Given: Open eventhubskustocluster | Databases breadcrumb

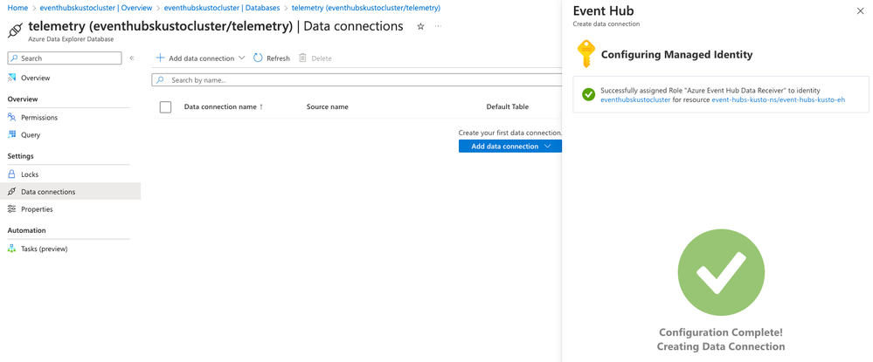Looking at the screenshot, I should click(222, 8).
